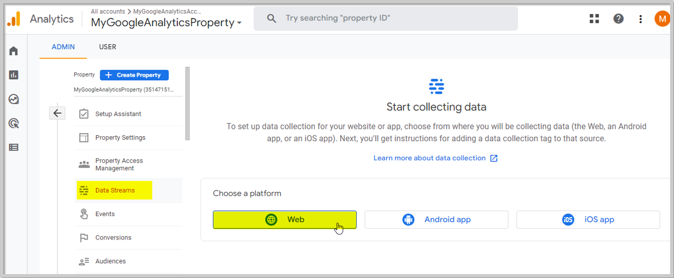
Task: Click the Conversions flag icon
Action: [x=84, y=238]
